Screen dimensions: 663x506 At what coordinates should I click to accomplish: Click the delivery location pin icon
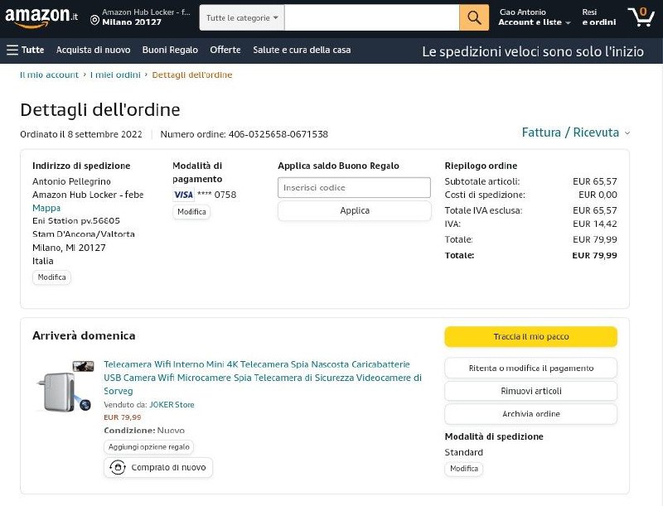pos(95,20)
